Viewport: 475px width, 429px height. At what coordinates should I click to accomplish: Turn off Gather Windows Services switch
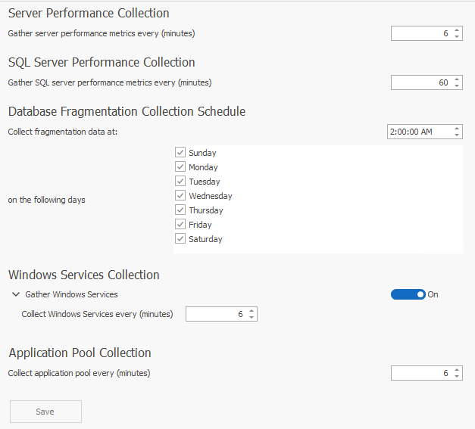click(408, 294)
